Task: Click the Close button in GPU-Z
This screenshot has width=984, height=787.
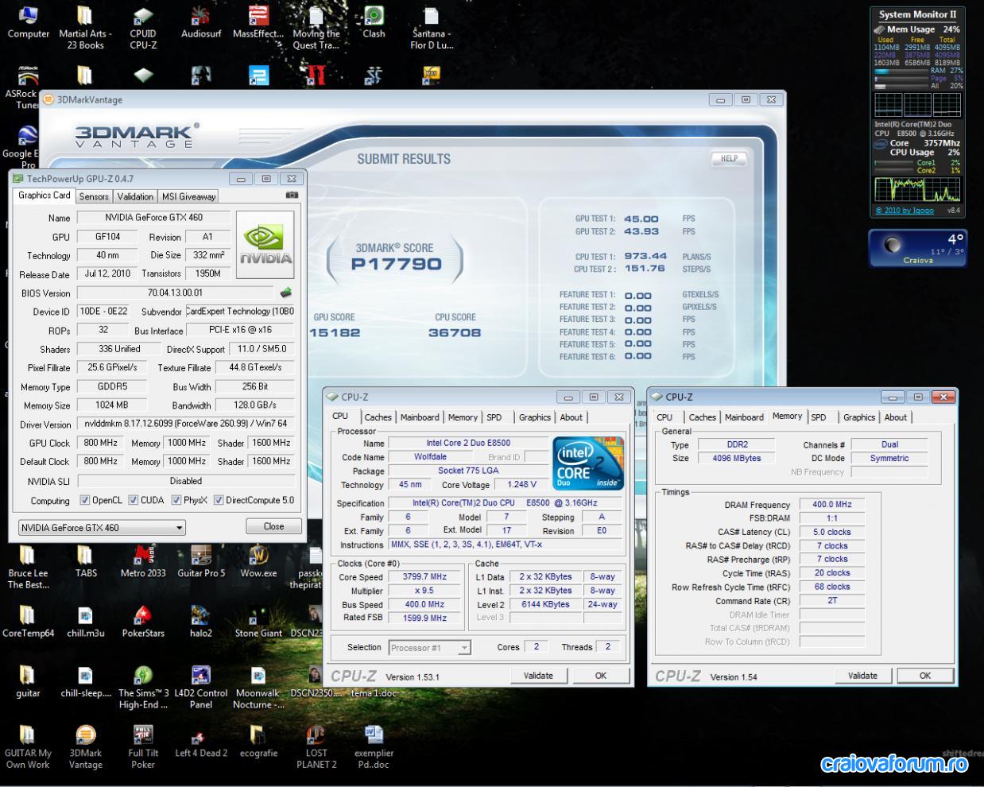Action: pos(273,526)
